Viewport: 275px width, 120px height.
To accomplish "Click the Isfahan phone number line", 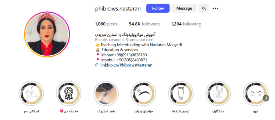I will click(122, 55).
